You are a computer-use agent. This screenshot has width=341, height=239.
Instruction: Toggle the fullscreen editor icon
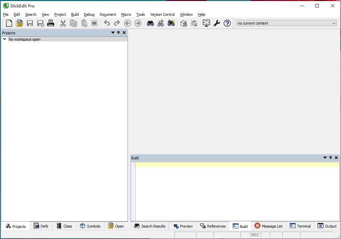click(206, 23)
